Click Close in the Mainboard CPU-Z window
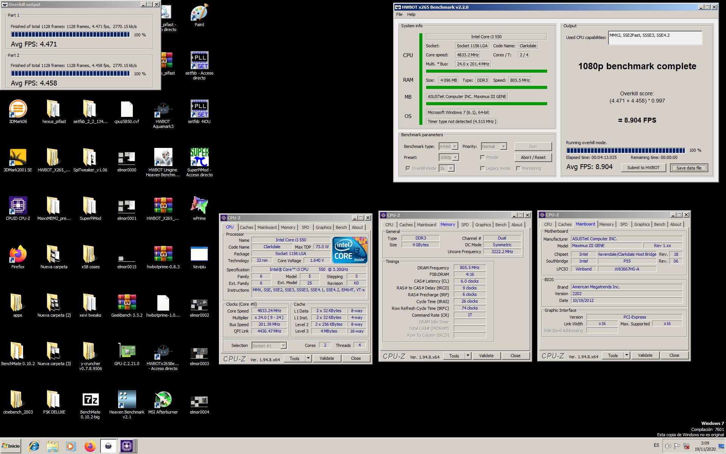 (x=674, y=355)
